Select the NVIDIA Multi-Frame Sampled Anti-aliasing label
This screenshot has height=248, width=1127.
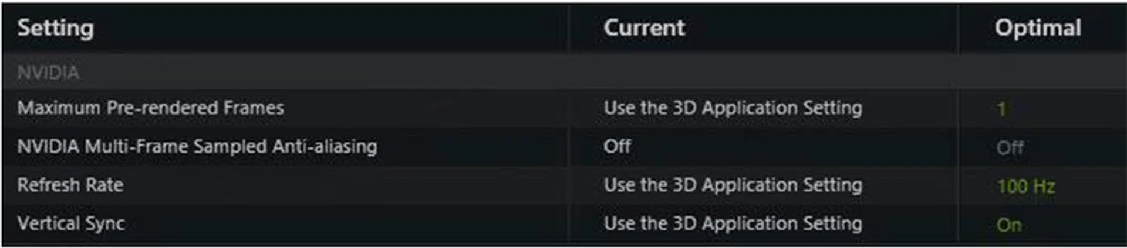pyautogui.click(x=197, y=146)
